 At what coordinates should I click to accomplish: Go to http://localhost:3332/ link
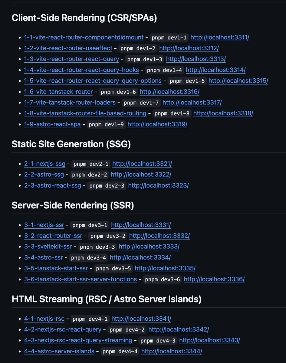pos(159,236)
